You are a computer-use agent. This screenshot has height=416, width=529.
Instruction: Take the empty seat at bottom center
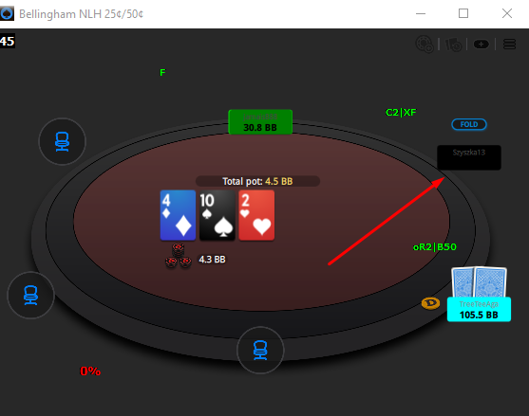click(260, 350)
